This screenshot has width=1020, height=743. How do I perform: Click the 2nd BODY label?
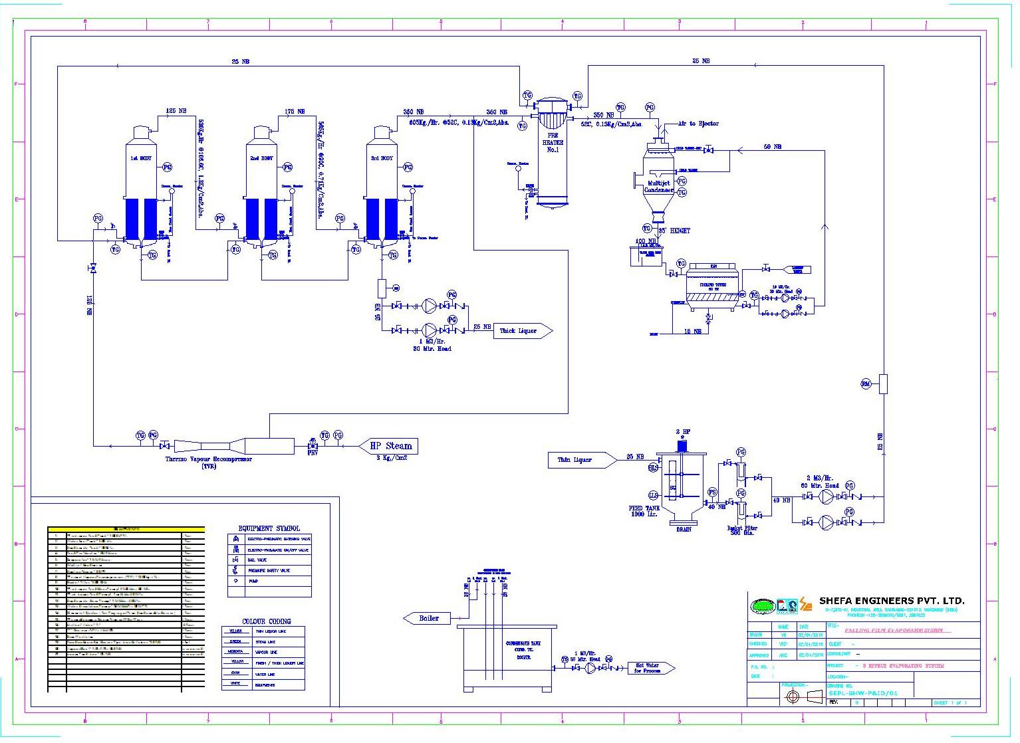click(x=261, y=159)
